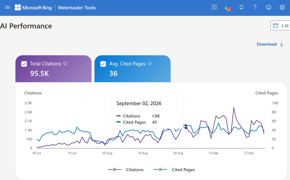Screen dimensions: 290x180
Task: Open the apps grid launcher
Action: pos(214,7)
